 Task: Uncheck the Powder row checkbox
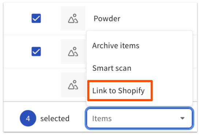(36, 18)
